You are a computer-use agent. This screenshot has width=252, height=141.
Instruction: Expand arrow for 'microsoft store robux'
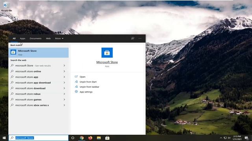pyautogui.click(x=64, y=94)
